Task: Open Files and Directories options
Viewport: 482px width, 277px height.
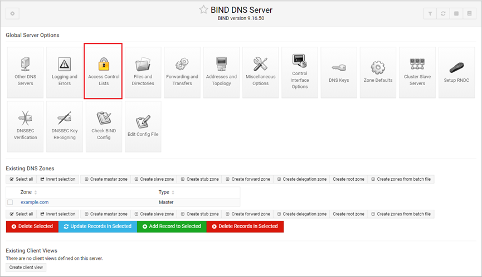Action: pyautogui.click(x=143, y=72)
